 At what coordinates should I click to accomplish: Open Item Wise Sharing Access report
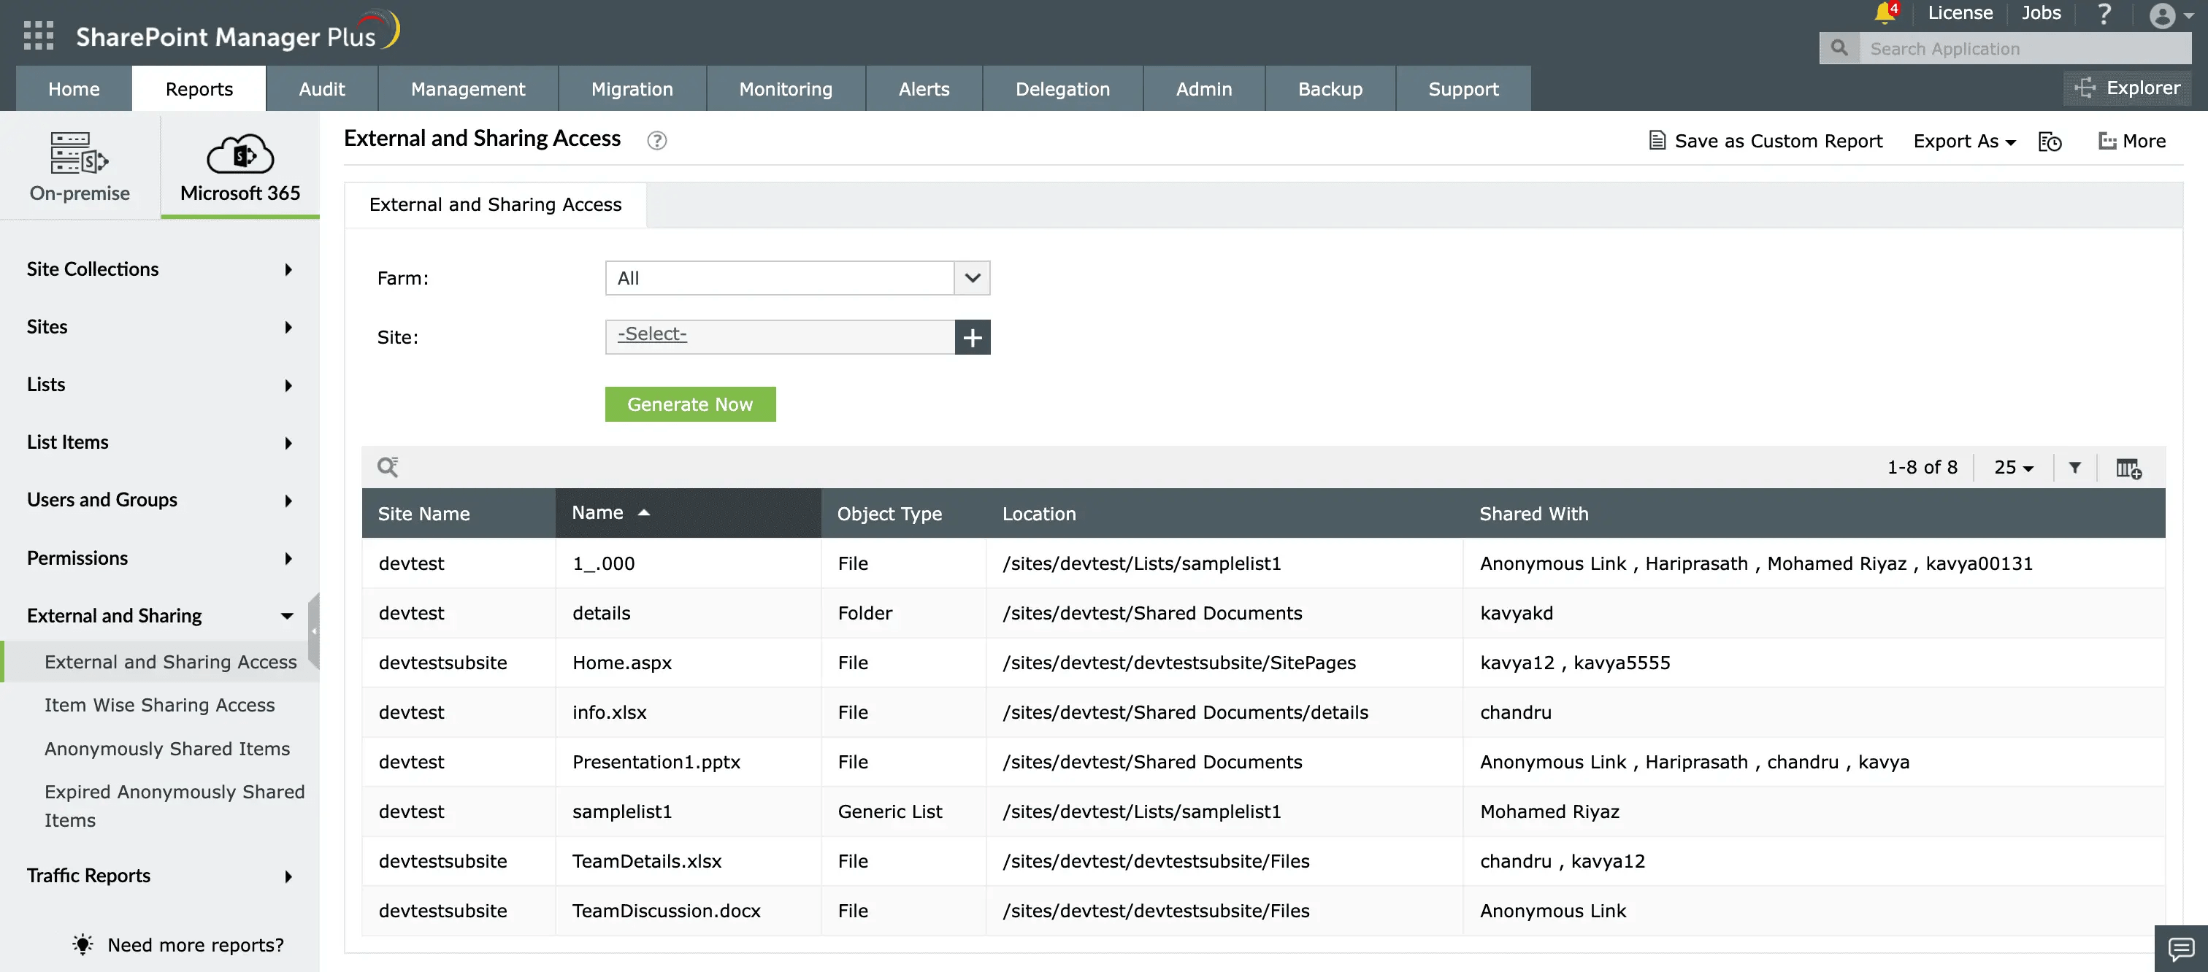[159, 705]
